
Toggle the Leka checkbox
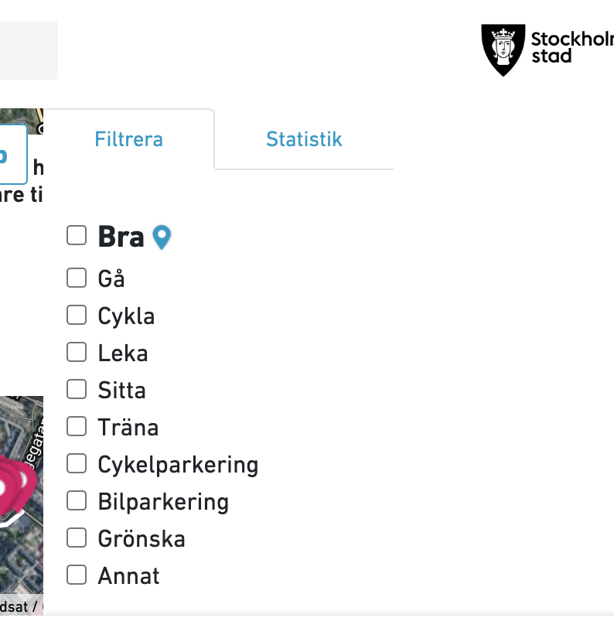coord(77,352)
